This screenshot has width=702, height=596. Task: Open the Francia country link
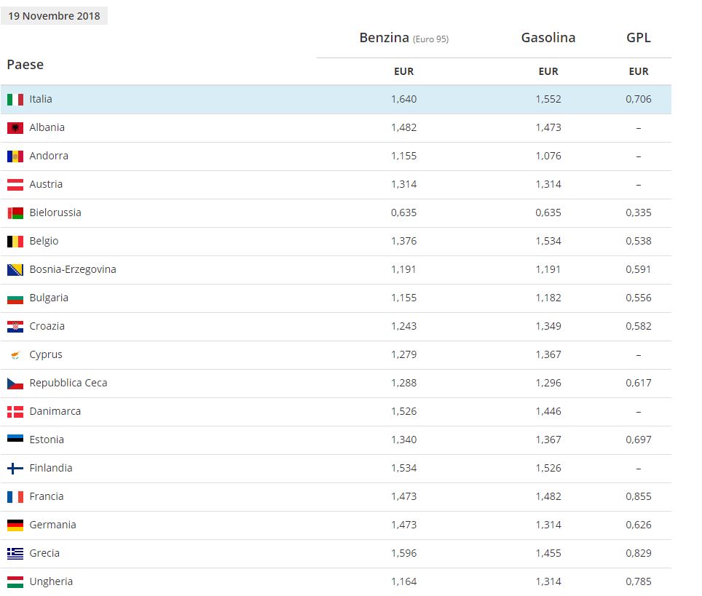click(x=47, y=496)
